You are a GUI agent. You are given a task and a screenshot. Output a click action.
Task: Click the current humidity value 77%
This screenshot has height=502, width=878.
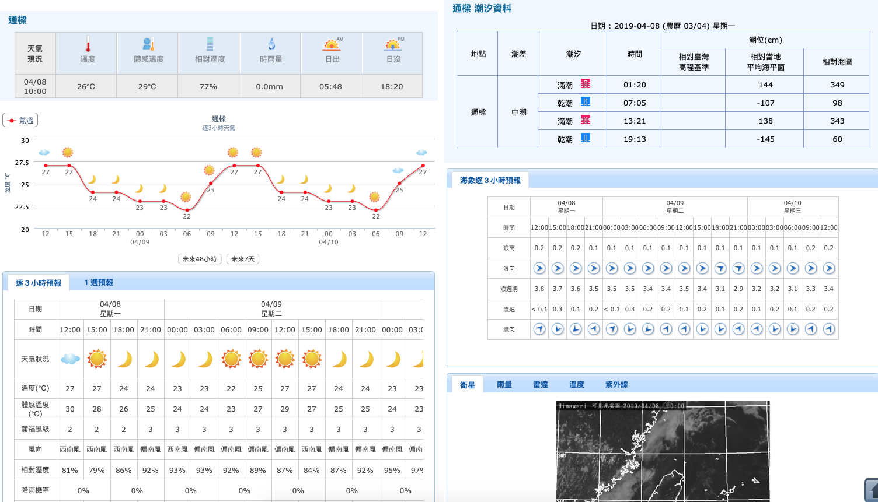click(x=208, y=86)
